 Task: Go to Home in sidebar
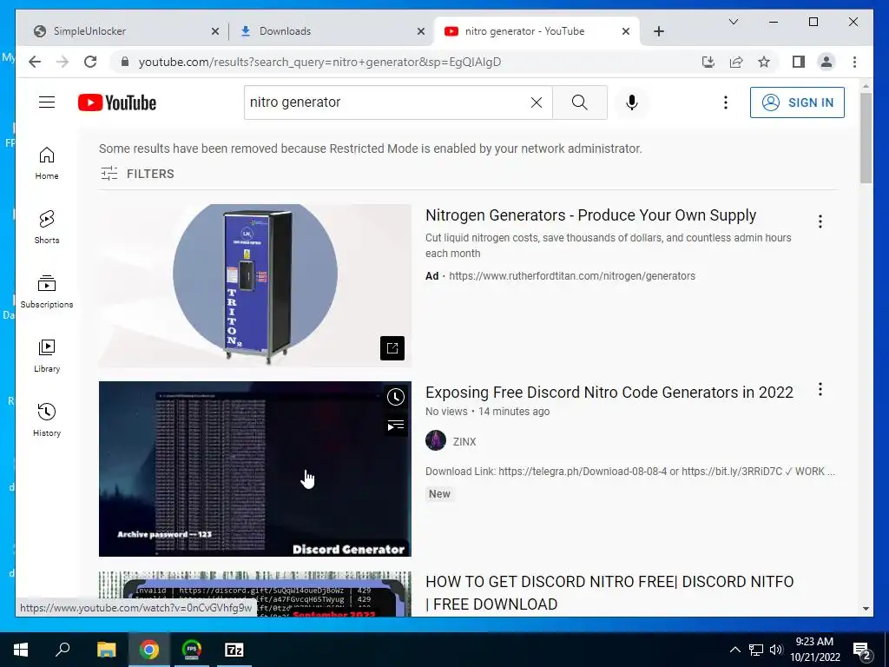(47, 163)
